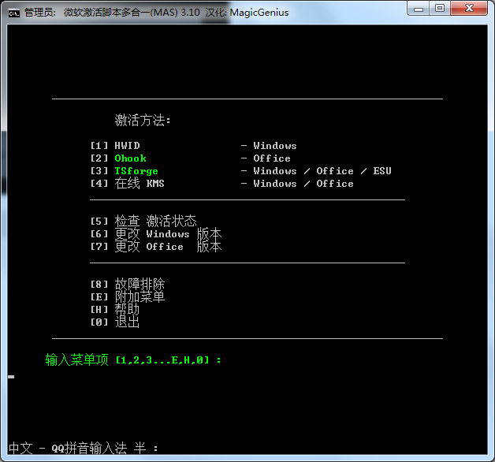Click the QQ拼音输入法 status line
Screen dimensions: 495x462
tap(83, 448)
